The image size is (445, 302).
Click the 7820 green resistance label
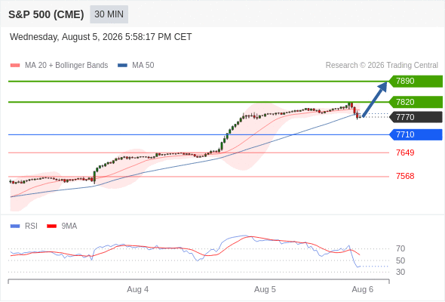tap(416, 102)
